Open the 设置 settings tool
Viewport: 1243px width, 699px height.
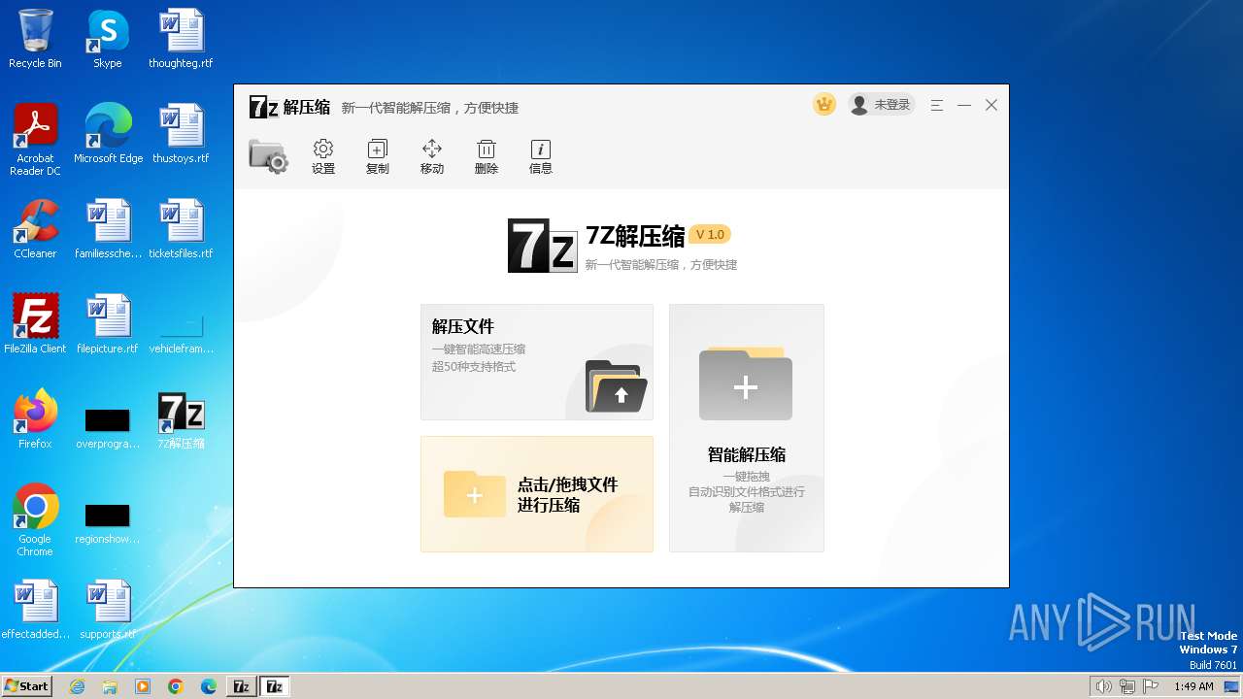click(323, 156)
